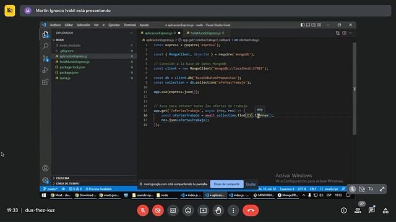396x222 pixels.
Task: Leave the call with red hang-up button
Action: 251,210
